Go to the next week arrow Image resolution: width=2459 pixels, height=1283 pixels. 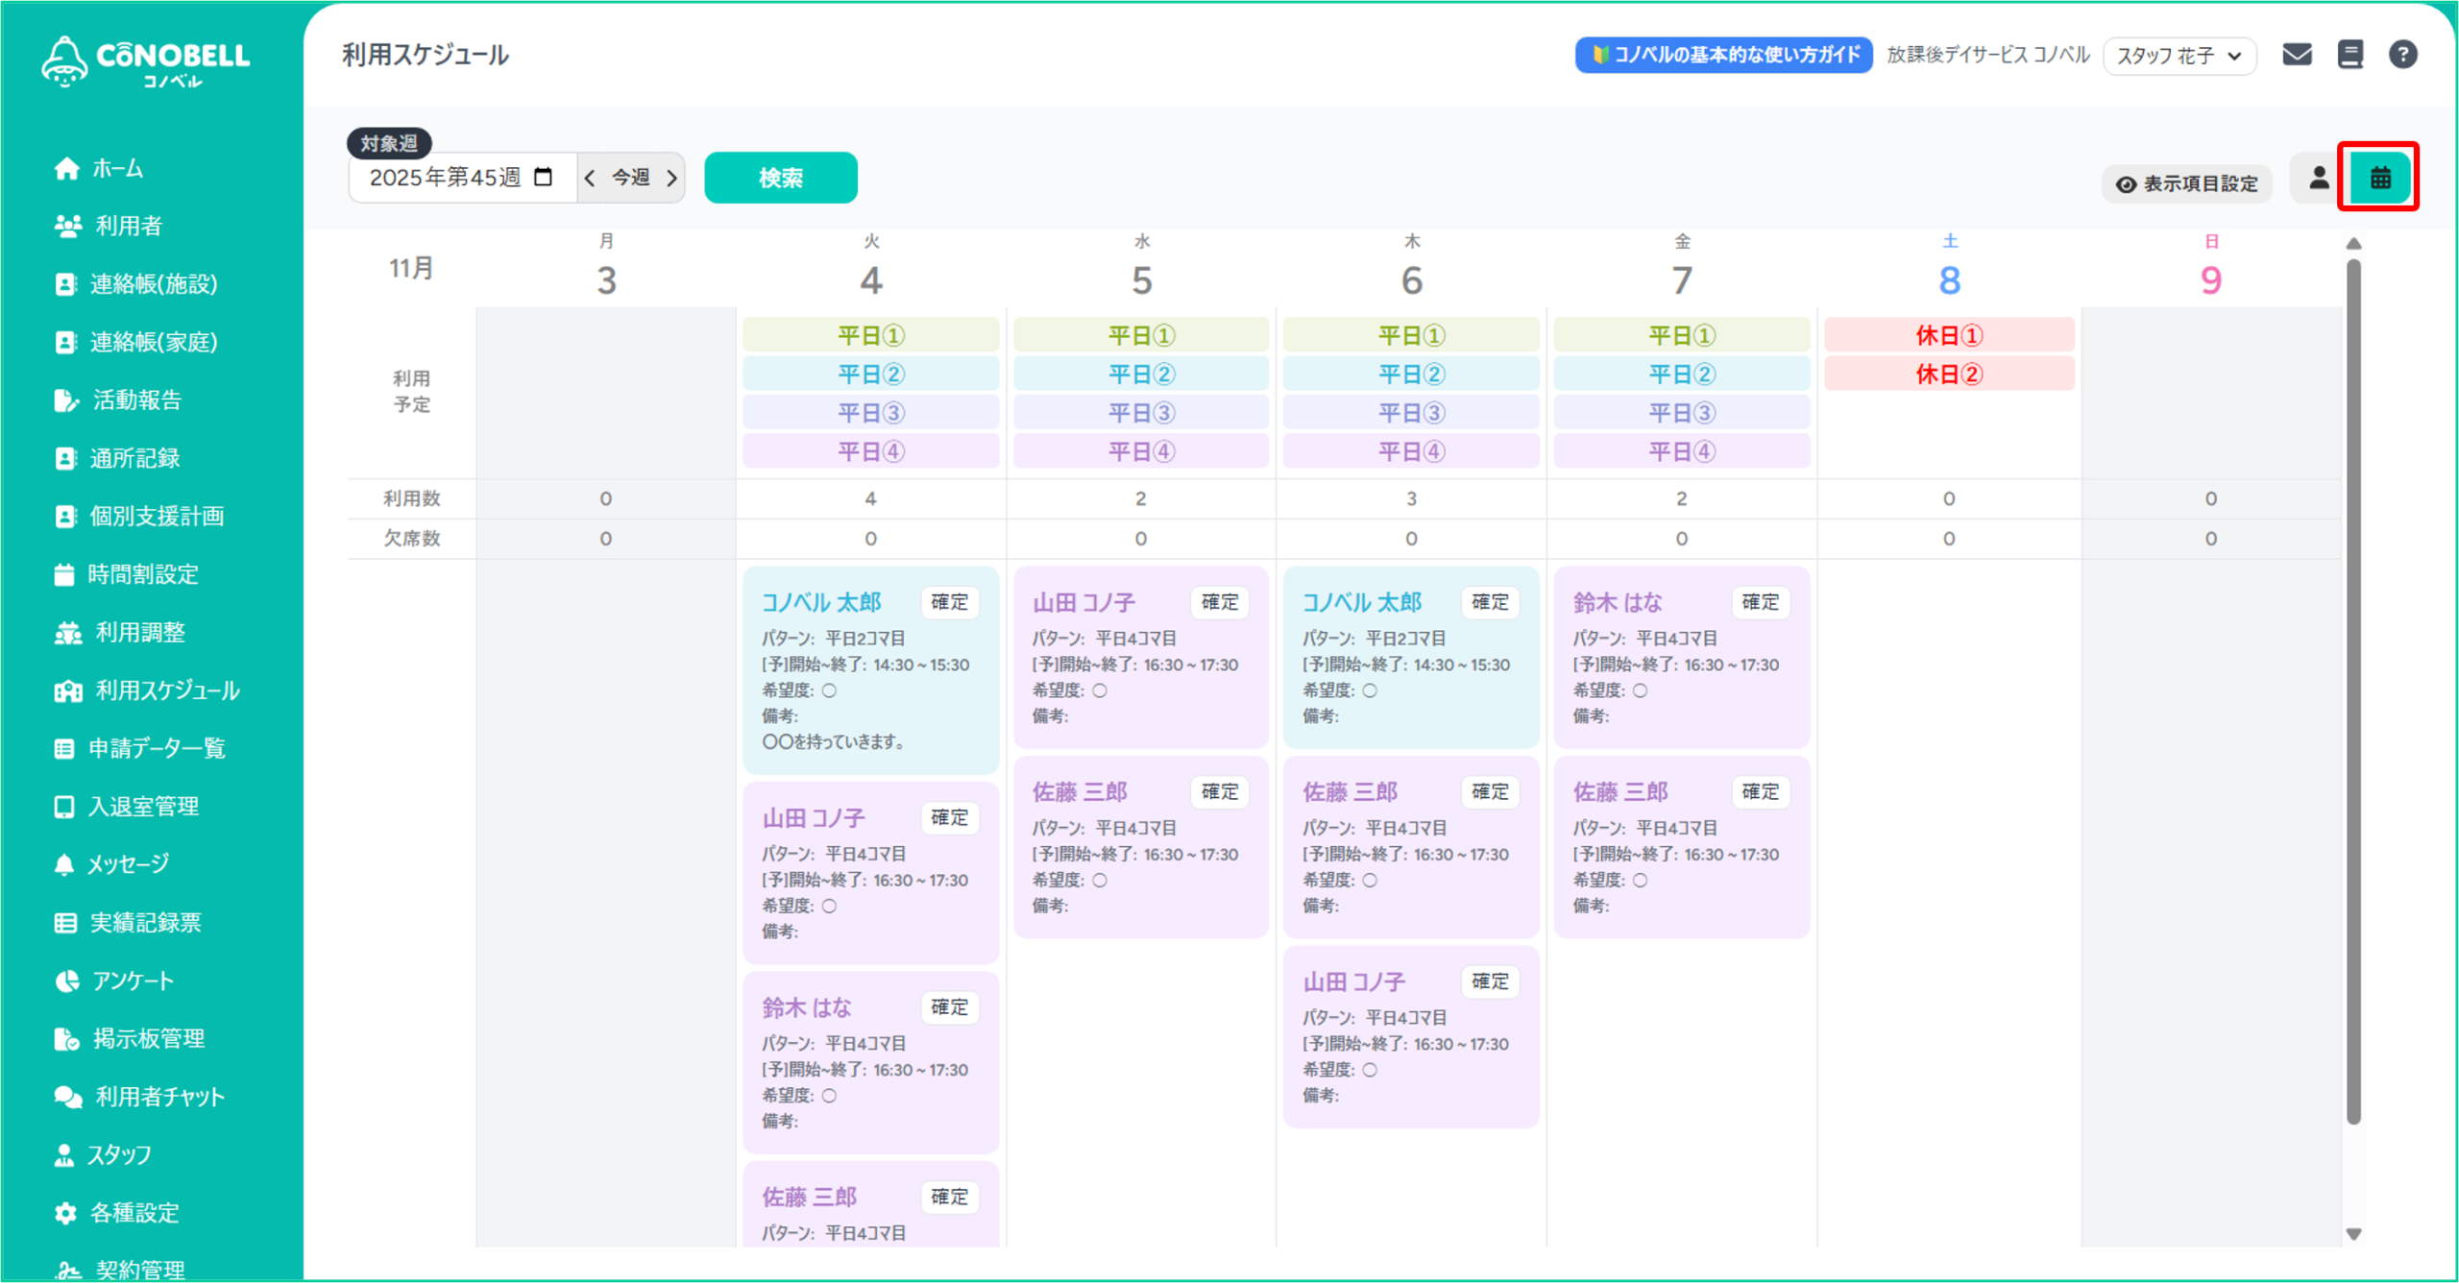click(671, 178)
